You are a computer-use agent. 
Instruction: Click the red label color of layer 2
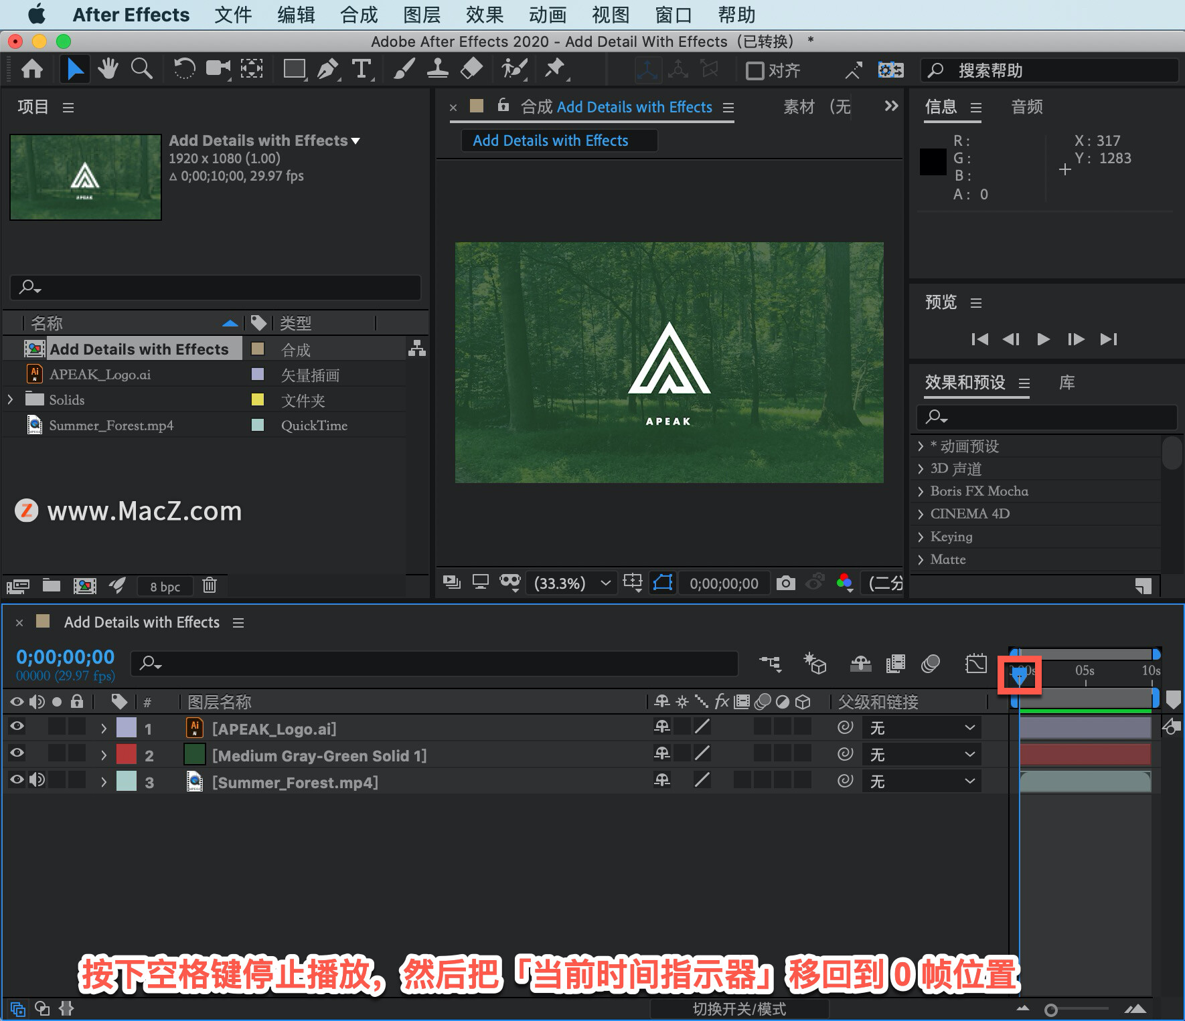pyautogui.click(x=127, y=754)
